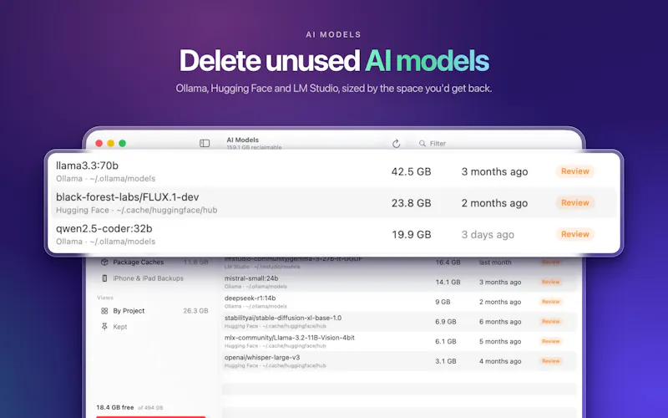The width and height of the screenshot is (668, 418).
Task: Click the 18.4 GB free label
Action: coord(115,407)
